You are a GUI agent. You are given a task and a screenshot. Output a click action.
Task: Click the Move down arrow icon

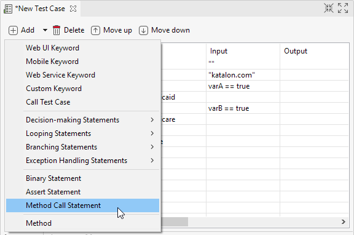click(x=143, y=30)
